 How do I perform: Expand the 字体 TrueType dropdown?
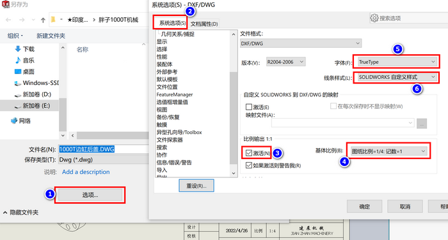[397, 62]
